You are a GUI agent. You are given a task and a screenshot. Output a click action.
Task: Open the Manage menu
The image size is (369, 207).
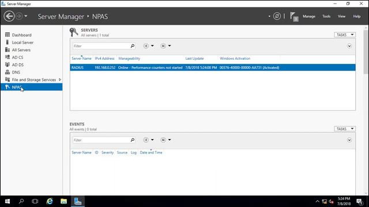[309, 16]
